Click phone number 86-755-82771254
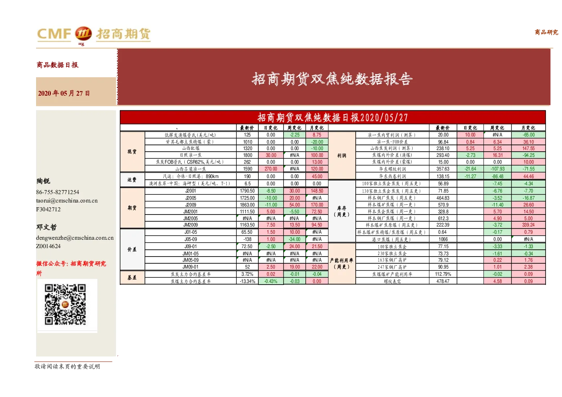 coord(58,192)
